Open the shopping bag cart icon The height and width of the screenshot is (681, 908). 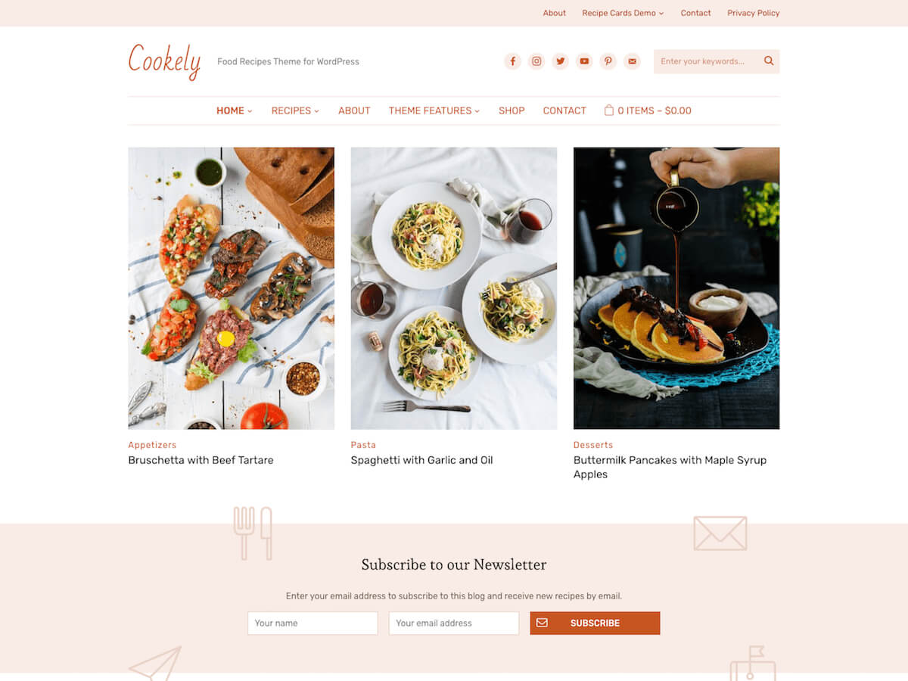click(x=609, y=110)
